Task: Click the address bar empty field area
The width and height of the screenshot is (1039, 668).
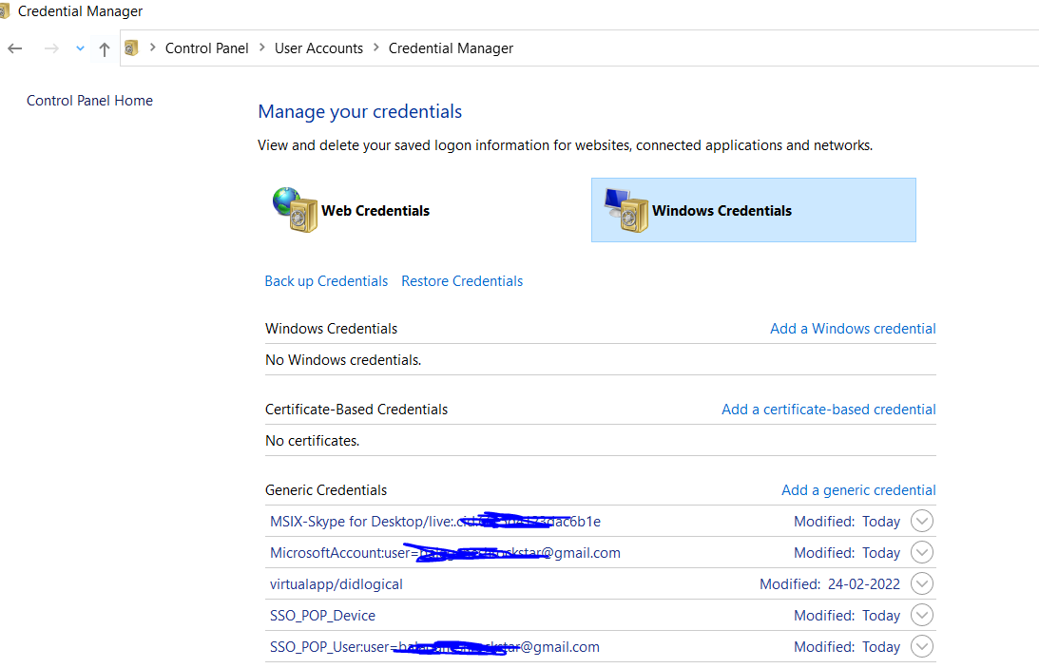Action: [x=776, y=48]
